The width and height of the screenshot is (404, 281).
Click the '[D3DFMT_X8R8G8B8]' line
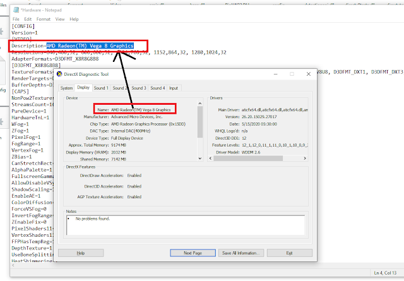tap(36, 65)
